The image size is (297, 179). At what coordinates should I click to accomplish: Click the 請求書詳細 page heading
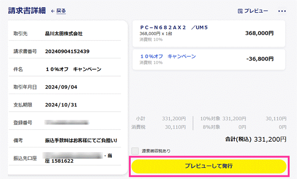(27, 11)
